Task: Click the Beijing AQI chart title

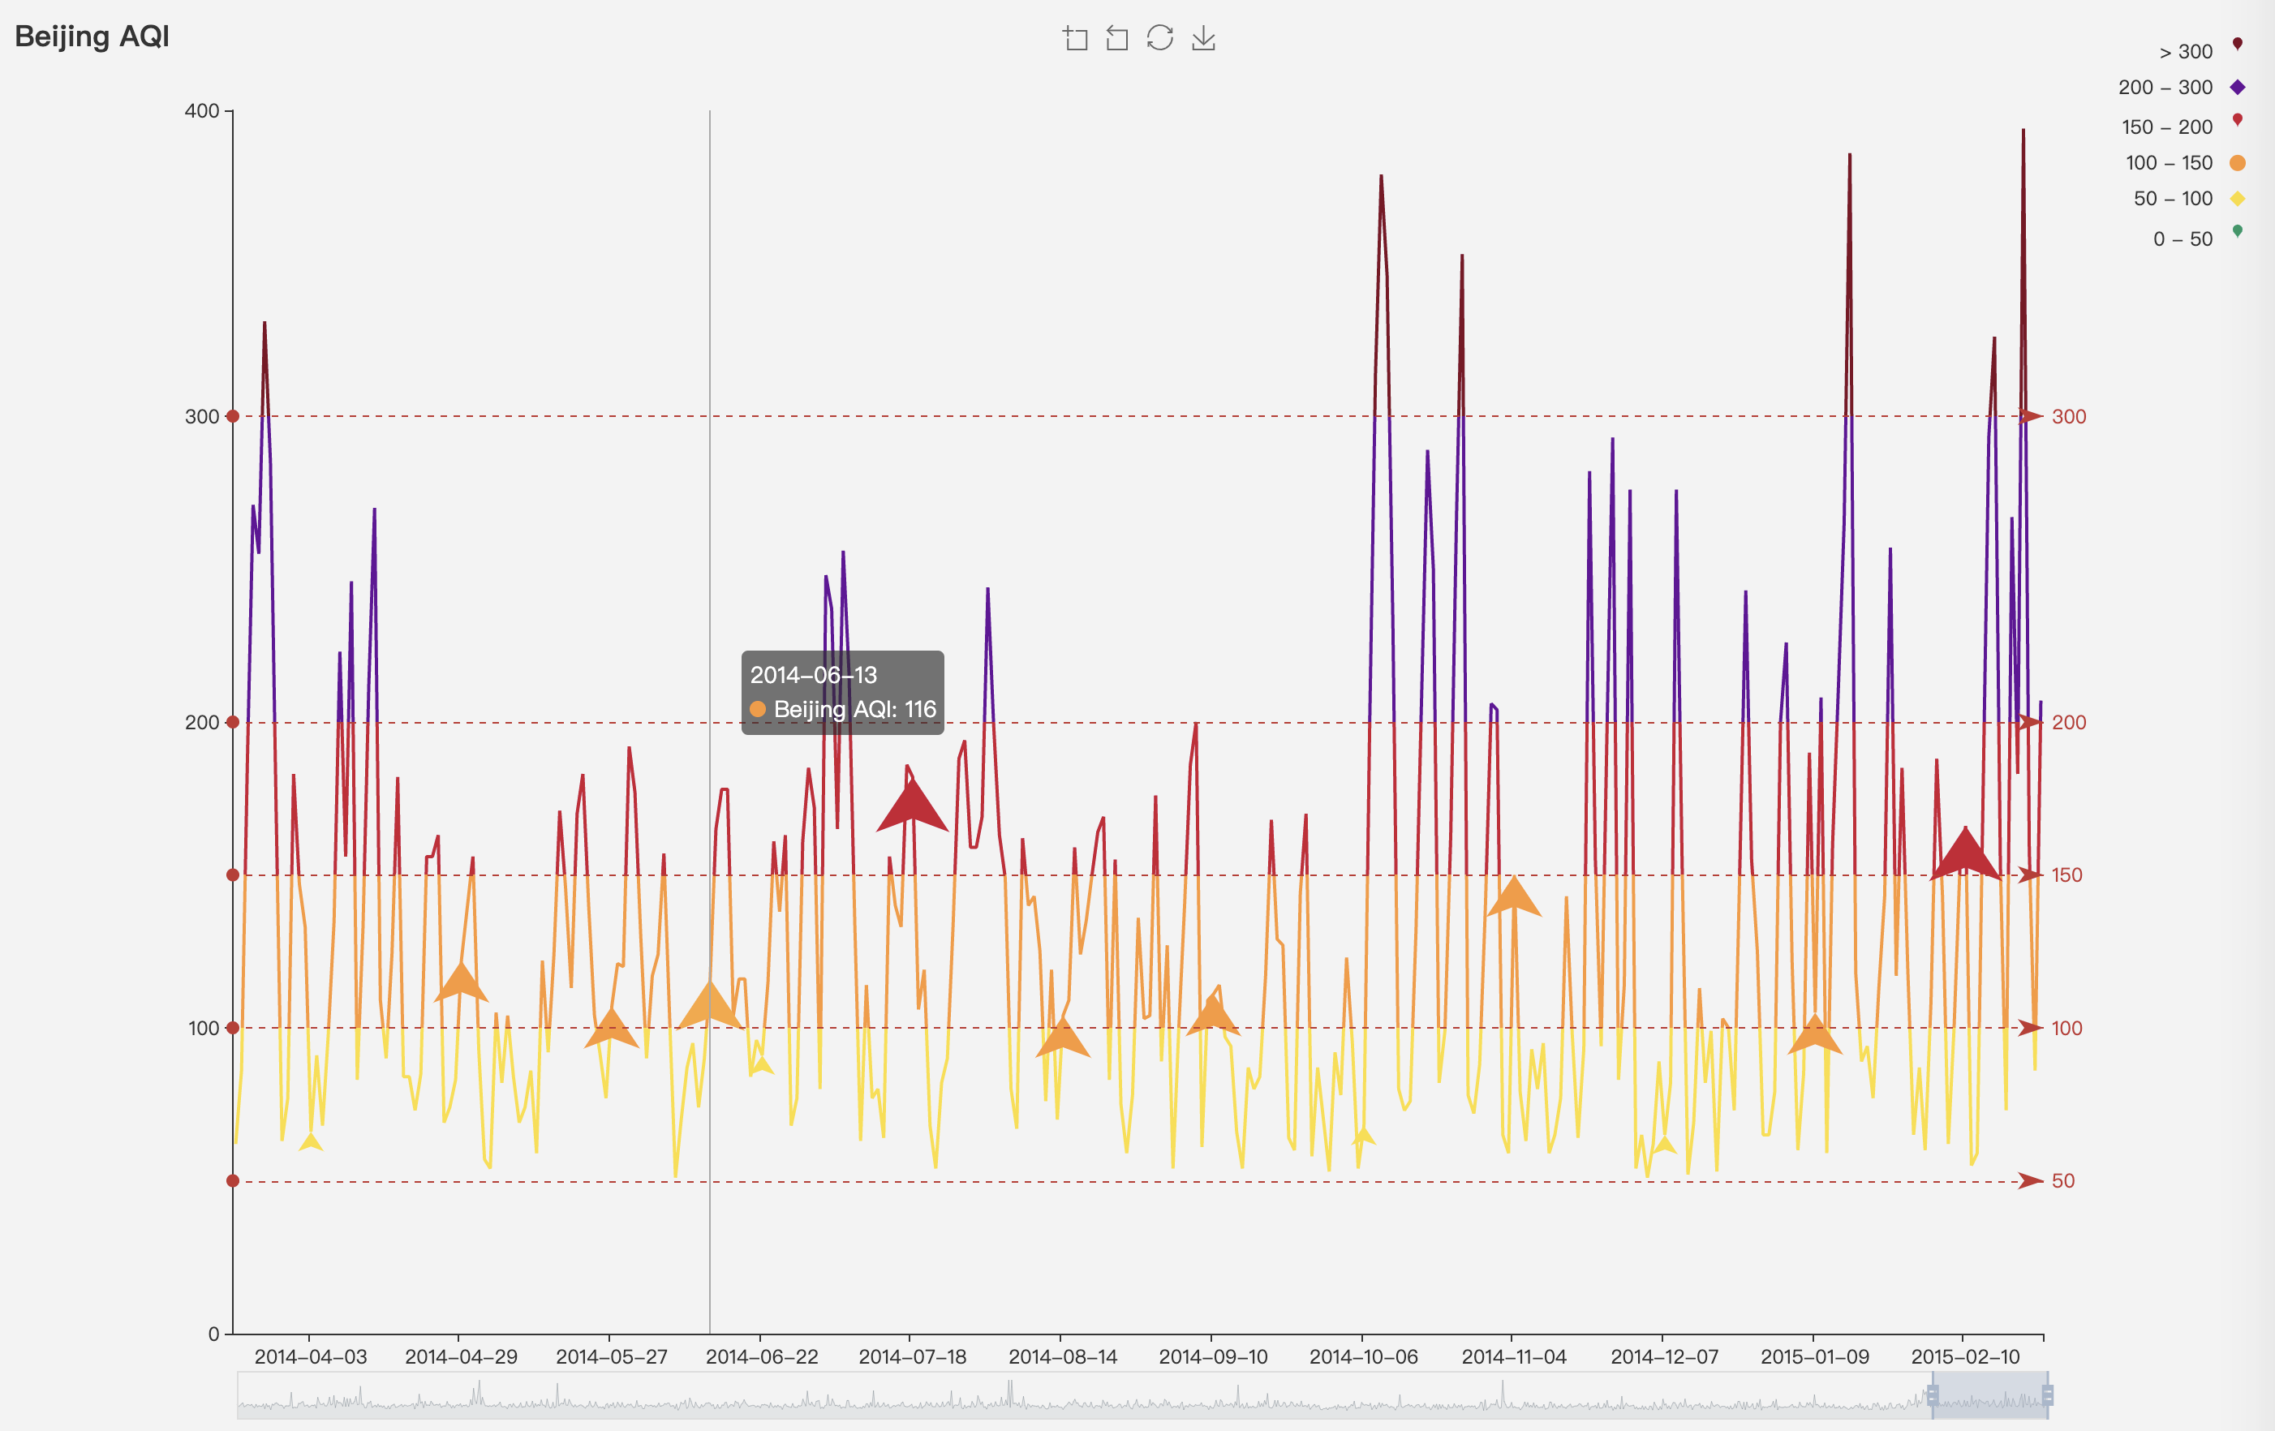Action: pyautogui.click(x=92, y=36)
